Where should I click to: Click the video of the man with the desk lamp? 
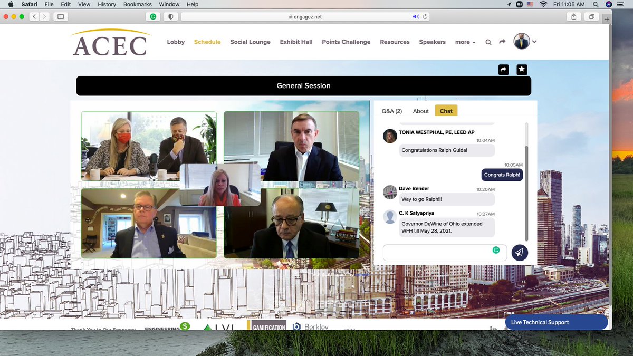tap(292, 223)
